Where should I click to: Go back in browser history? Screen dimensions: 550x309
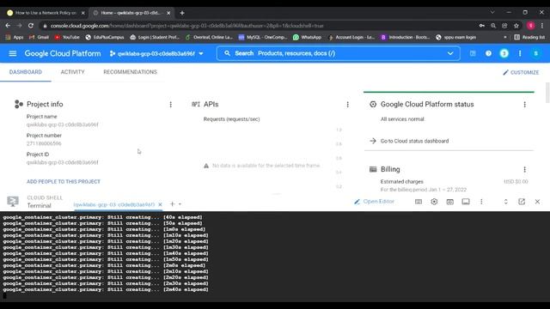point(8,26)
